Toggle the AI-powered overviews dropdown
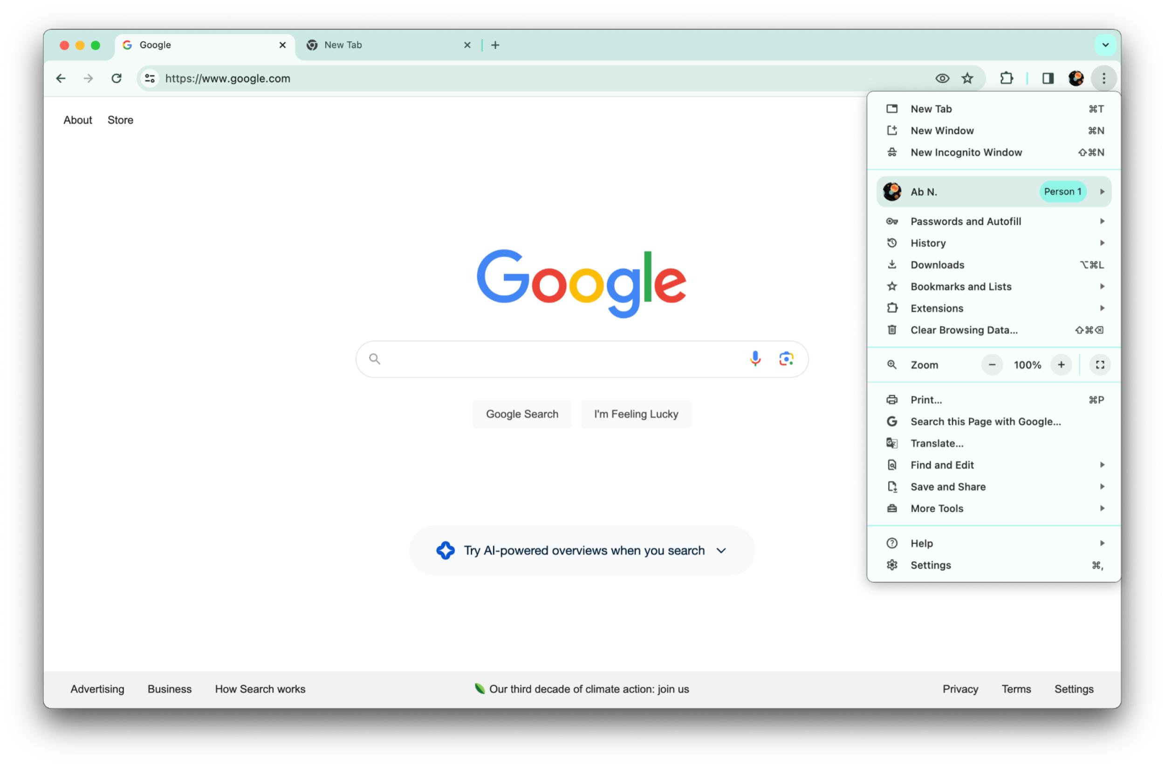This screenshot has width=1165, height=766. [x=723, y=550]
